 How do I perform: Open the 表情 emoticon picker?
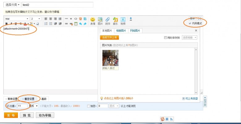pos(92,20)
